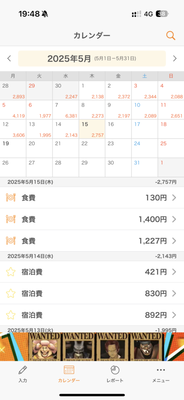Viewport: 184px width, 400px height.
Task: Select May 12 with 3,606 total
Action: click(13, 129)
